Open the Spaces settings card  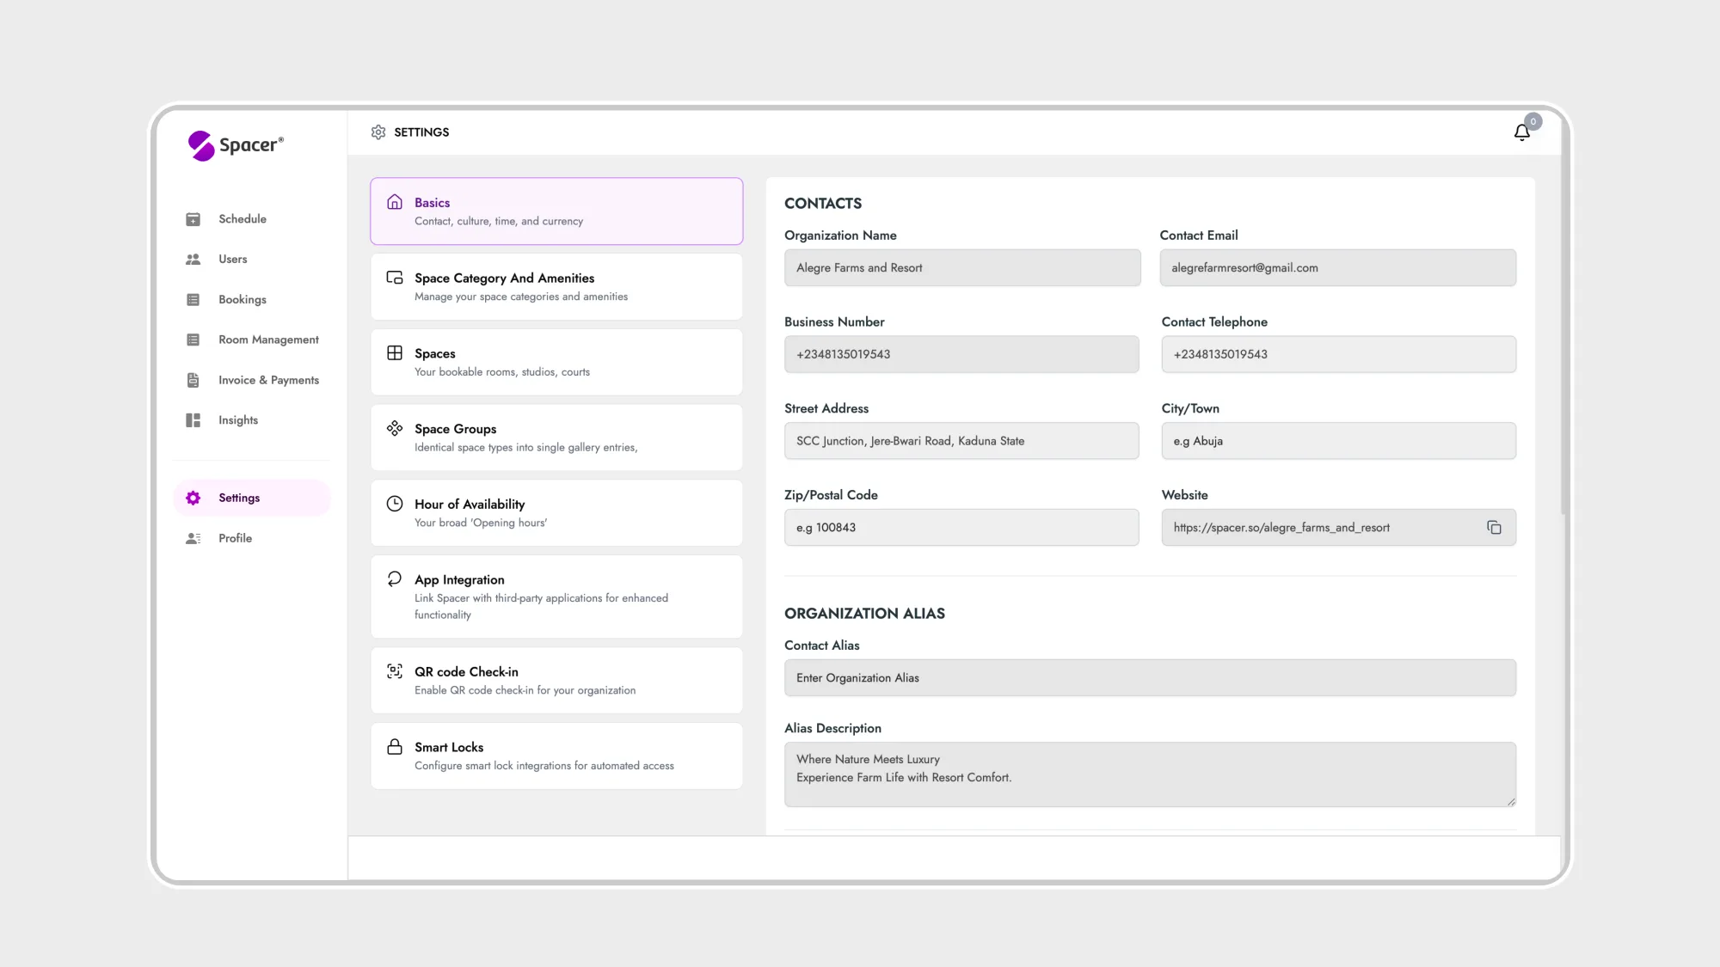pos(556,362)
